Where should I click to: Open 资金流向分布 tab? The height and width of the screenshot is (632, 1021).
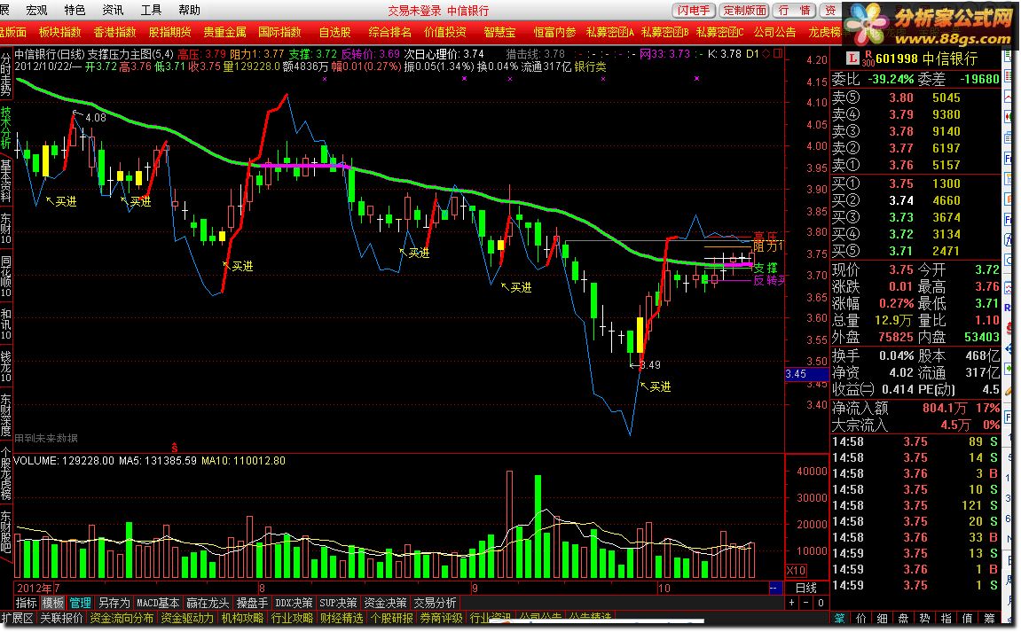pyautogui.click(x=122, y=618)
